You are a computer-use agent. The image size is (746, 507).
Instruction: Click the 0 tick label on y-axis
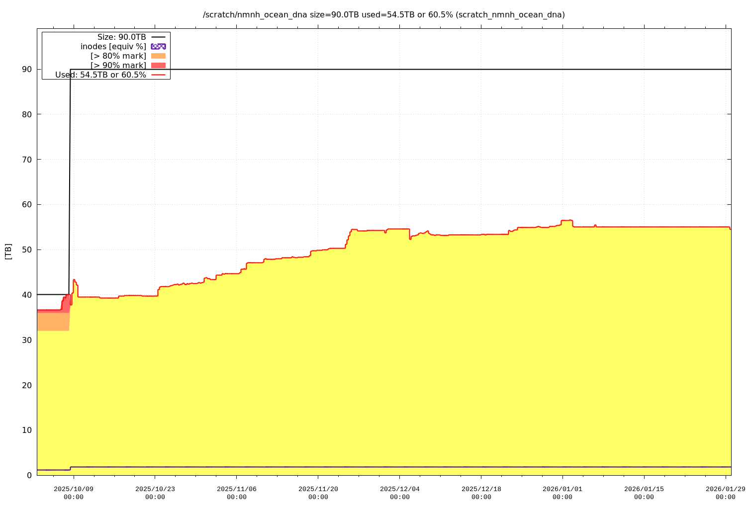(x=29, y=475)
